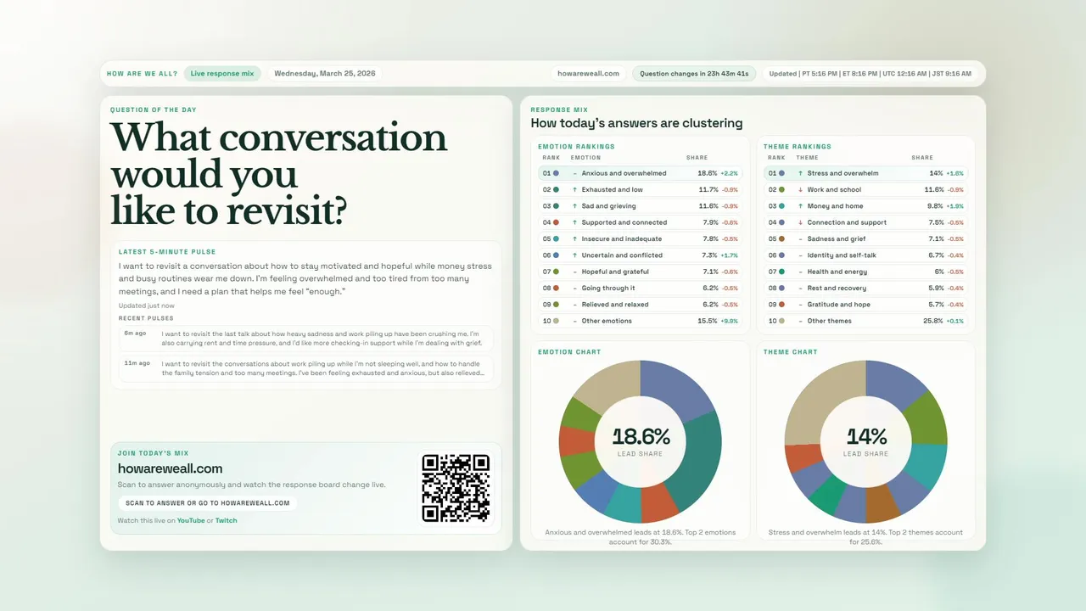Click the question of the day headline

(279, 174)
